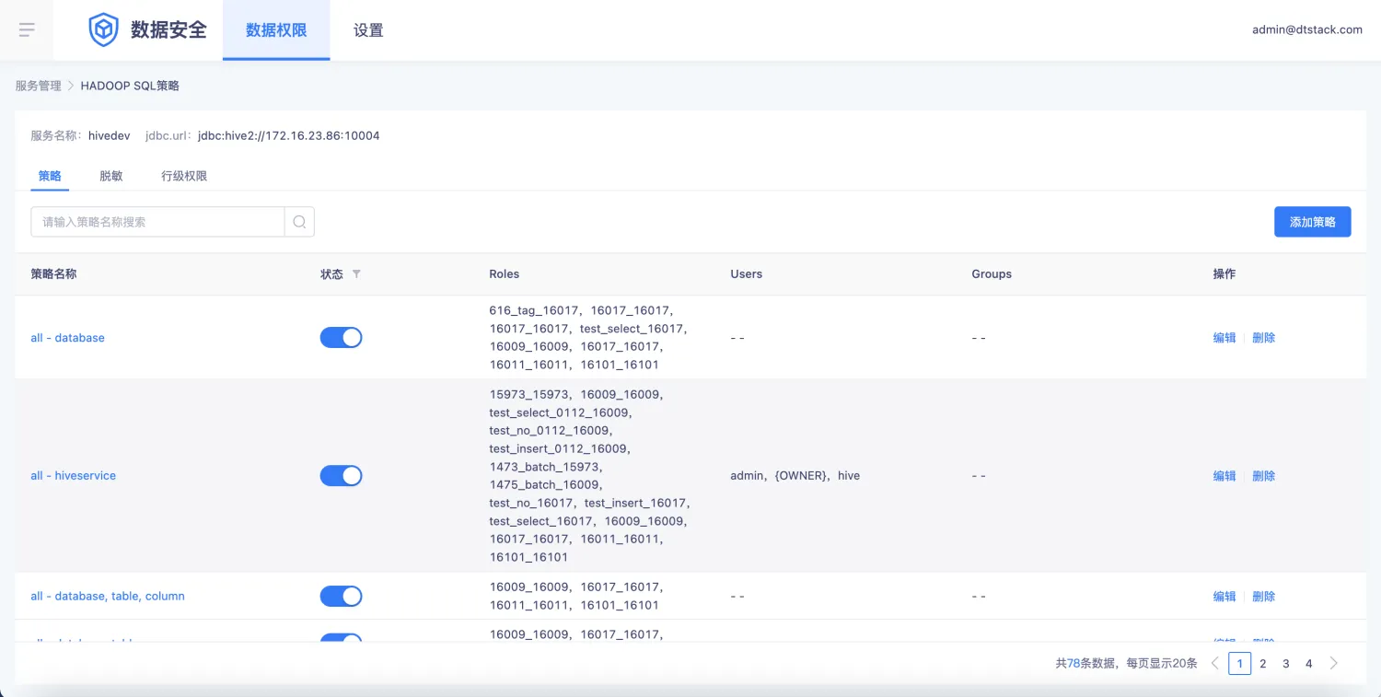Screen dimensions: 1381x697
Task: Open the admin@dtstack.com user menu
Action: pos(1306,29)
